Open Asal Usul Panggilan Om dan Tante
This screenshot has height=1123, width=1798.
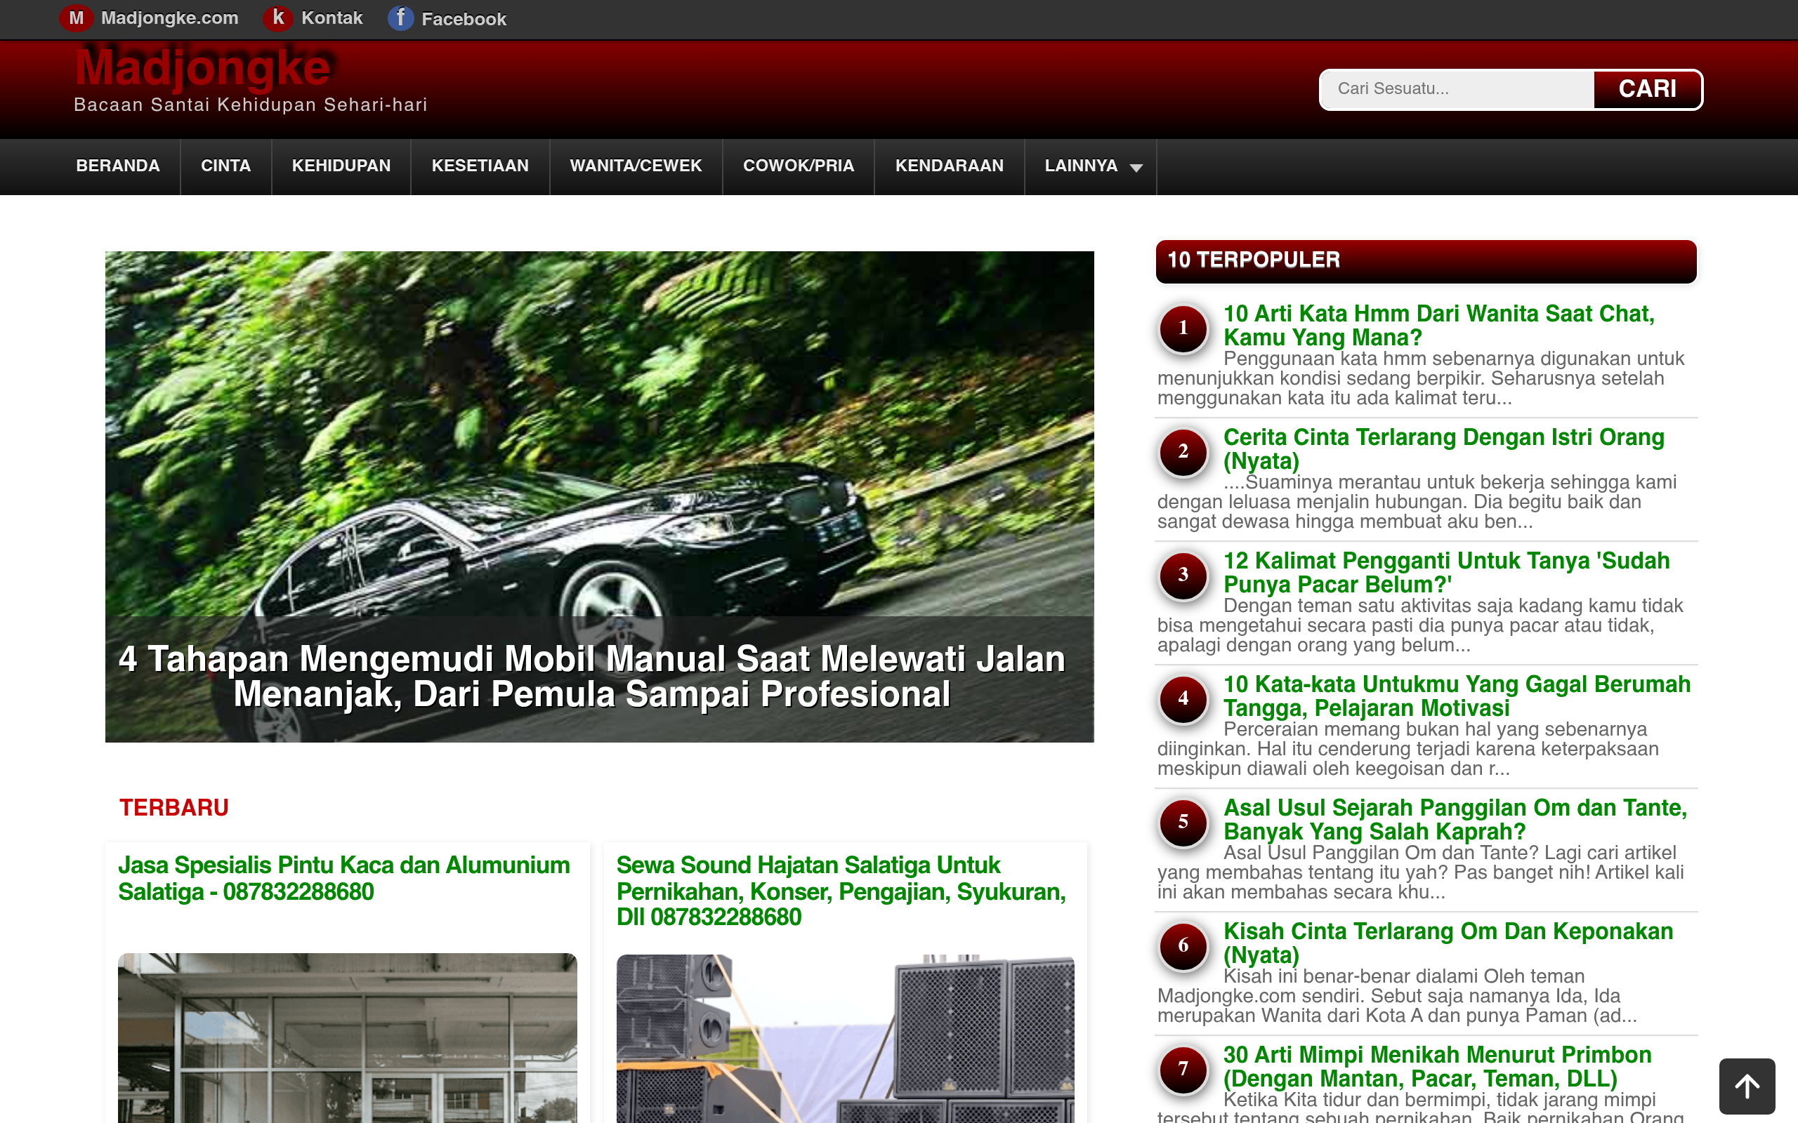(x=1455, y=819)
